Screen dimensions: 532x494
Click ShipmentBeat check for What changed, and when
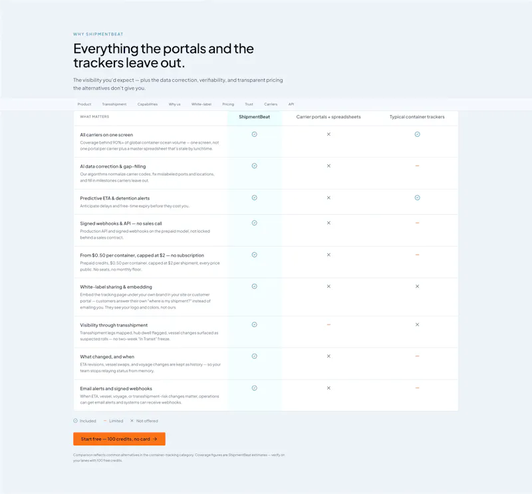255,356
